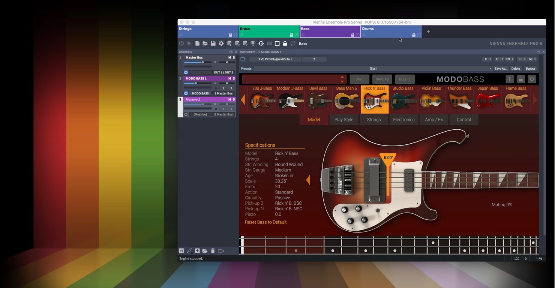Select the Drums instance tab
Screen dimensions: 555x288
click(391, 31)
